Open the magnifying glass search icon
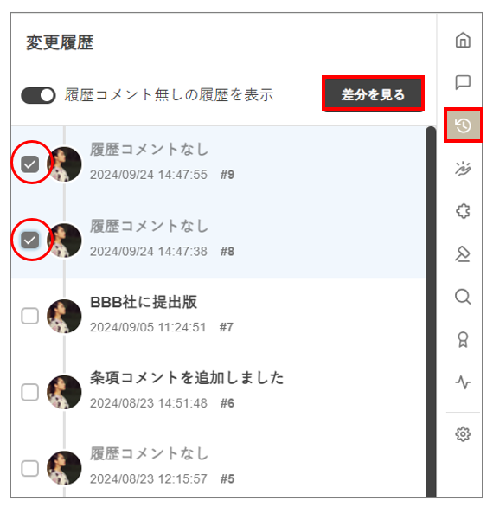 click(x=463, y=297)
